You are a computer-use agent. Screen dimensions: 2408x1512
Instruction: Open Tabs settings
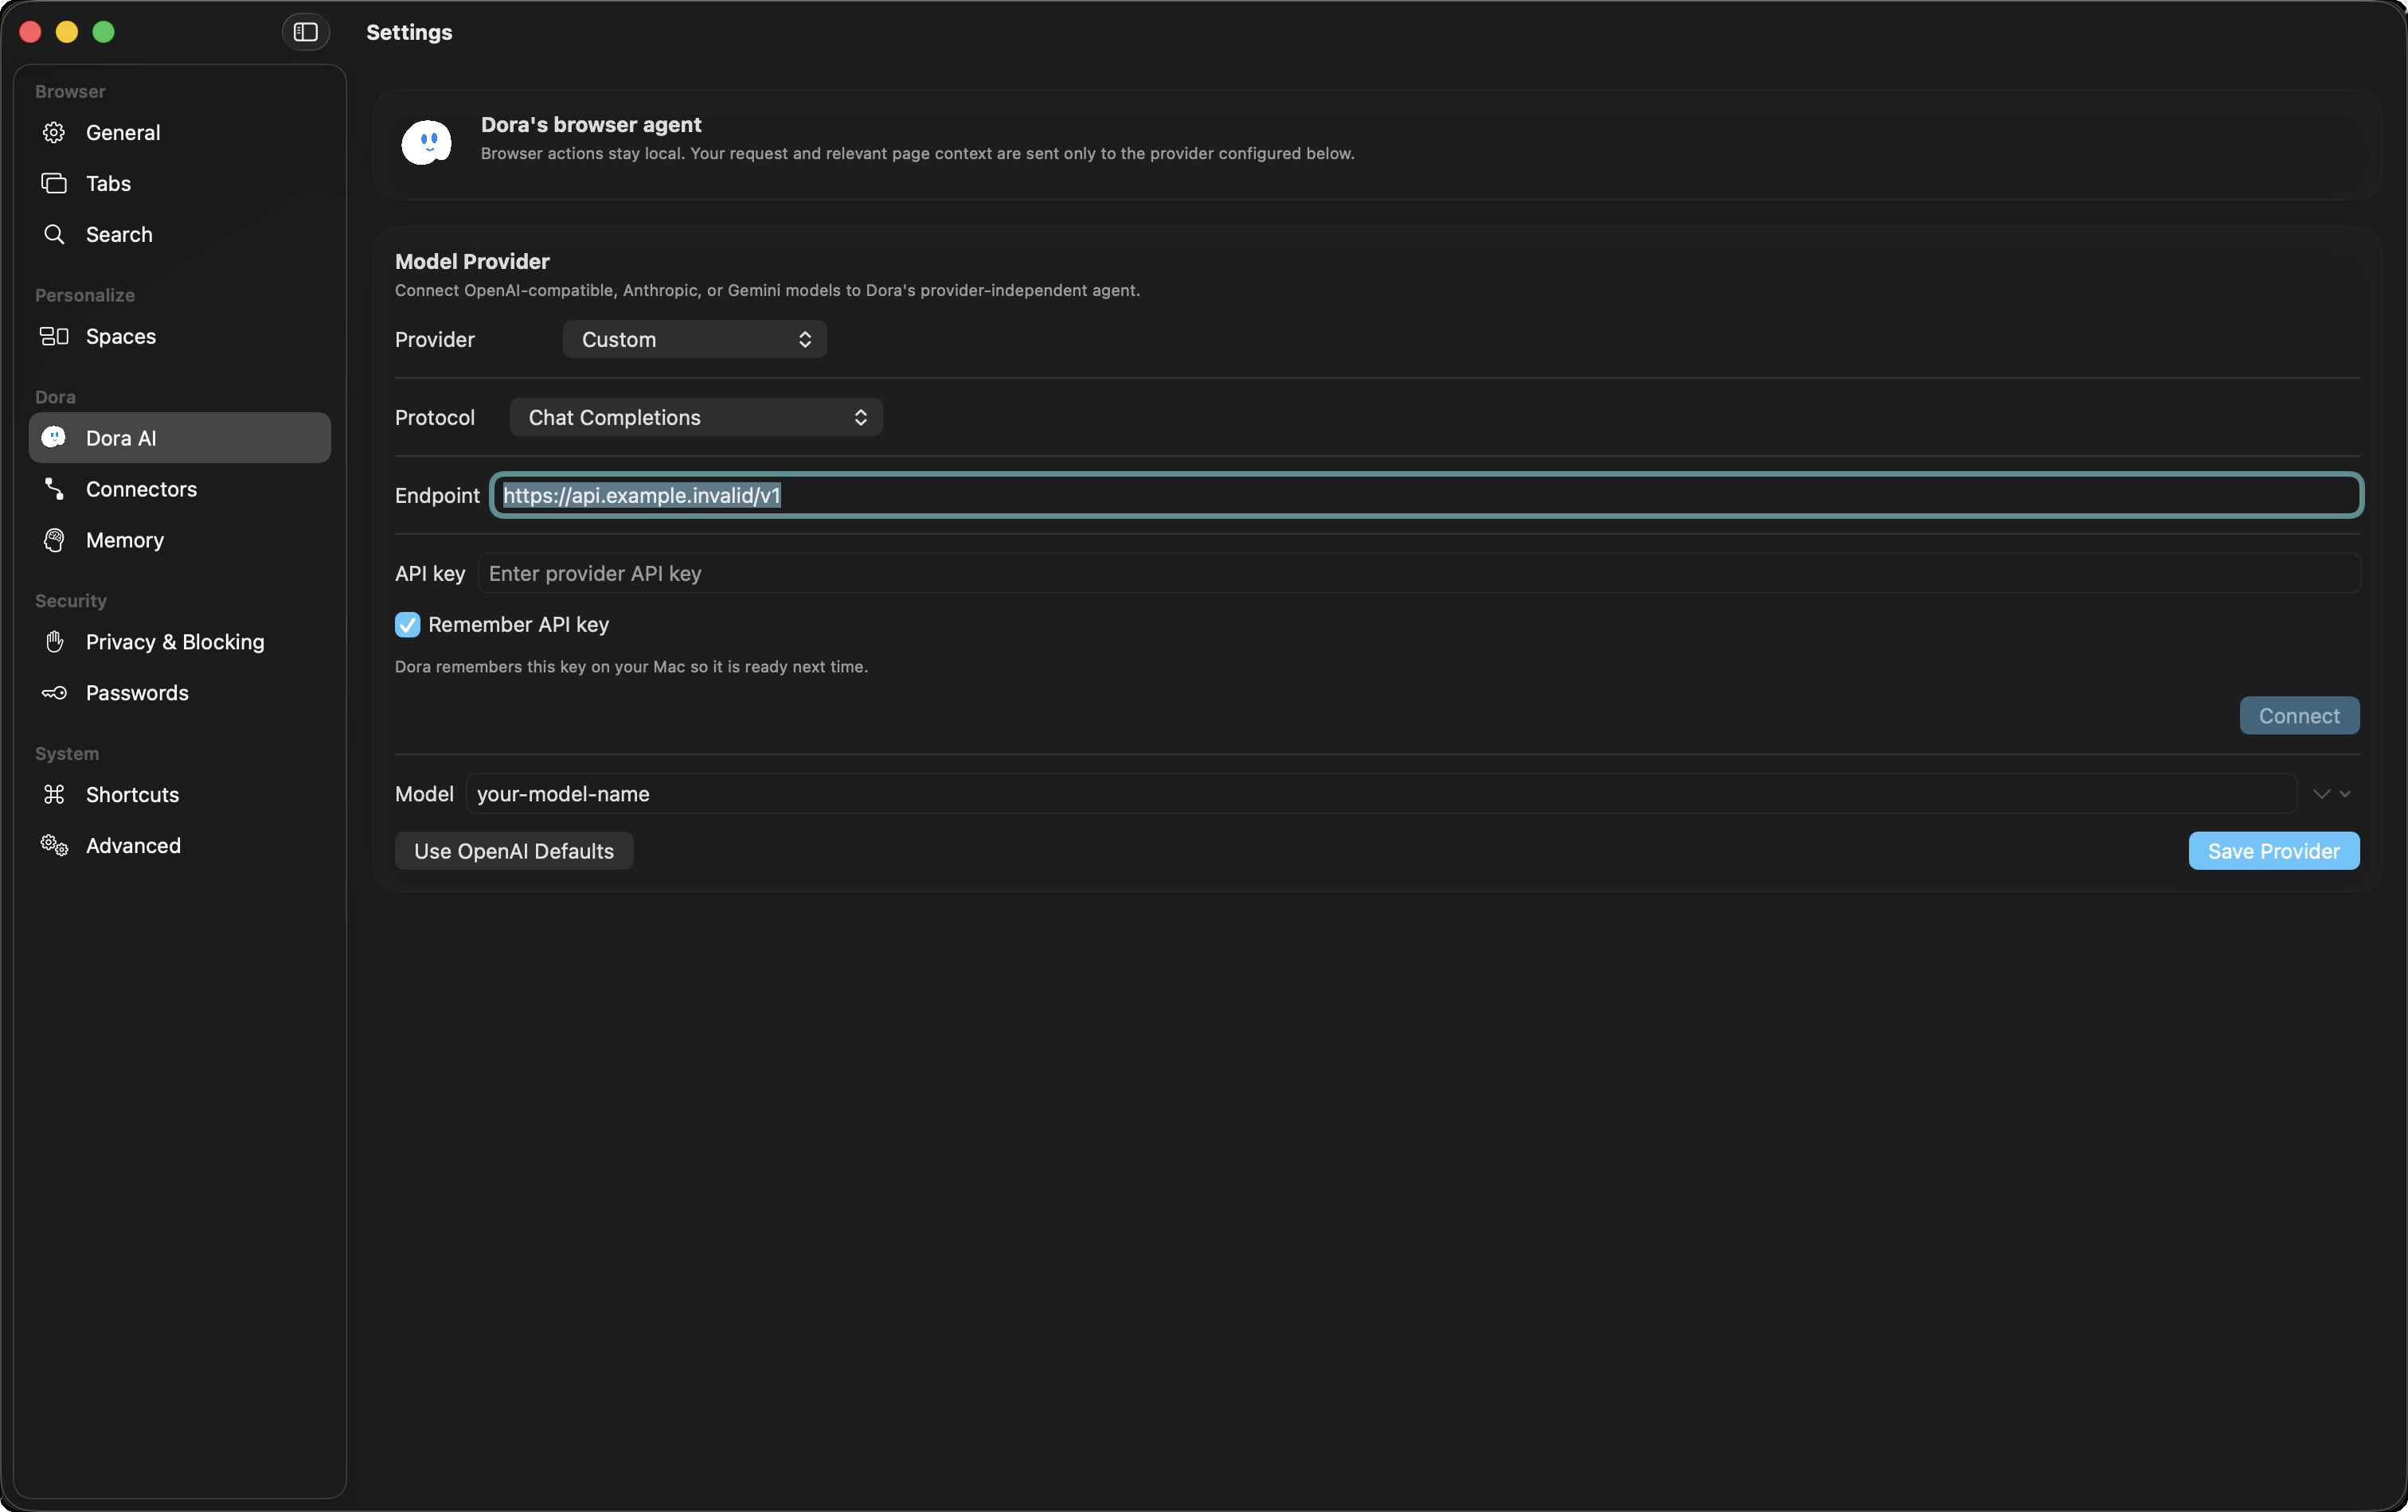coord(180,184)
